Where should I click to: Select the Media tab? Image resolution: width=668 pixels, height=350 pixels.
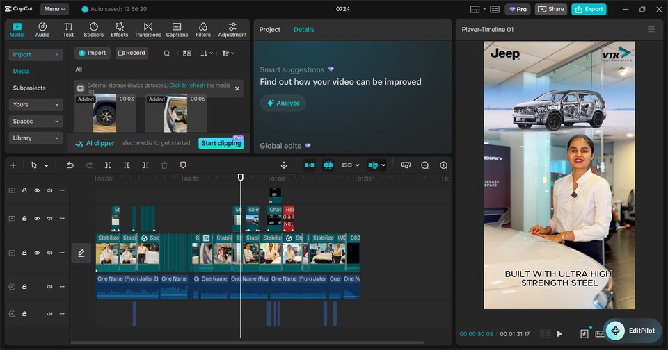(x=17, y=30)
